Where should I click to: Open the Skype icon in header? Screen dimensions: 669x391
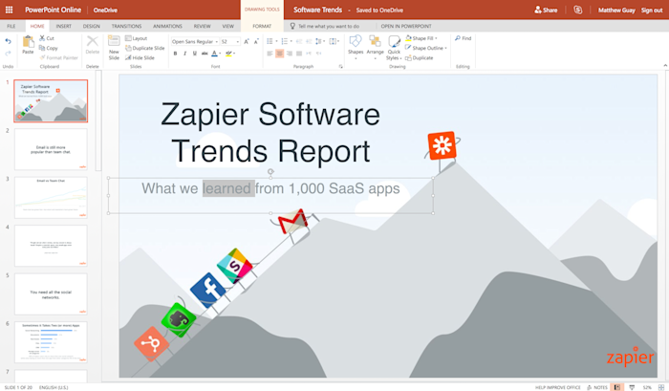(577, 10)
